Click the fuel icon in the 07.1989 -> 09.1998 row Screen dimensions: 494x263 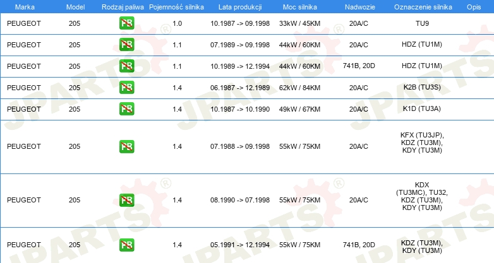126,45
